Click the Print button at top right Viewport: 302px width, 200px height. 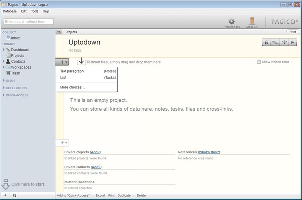click(x=293, y=32)
